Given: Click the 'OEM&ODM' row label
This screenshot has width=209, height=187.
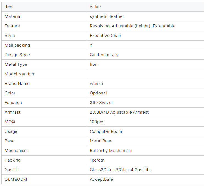Looking at the screenshot, I should (x=16, y=179).
